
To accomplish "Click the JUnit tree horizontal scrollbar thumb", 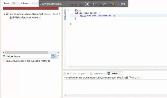I will [x=27, y=52].
